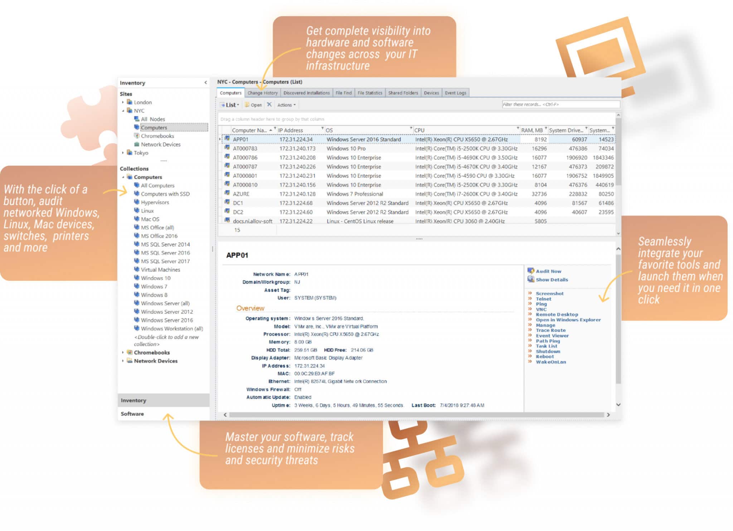Open the Event Logs tab
Viewport: 733px width, 531px height.
tap(455, 93)
